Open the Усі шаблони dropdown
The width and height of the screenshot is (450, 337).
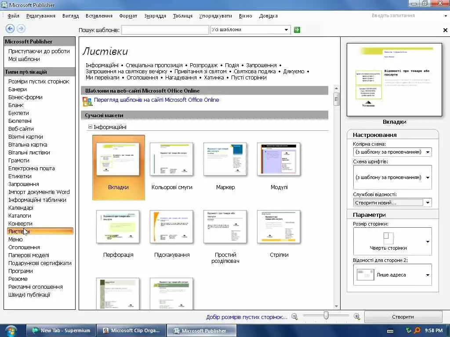coord(286,30)
